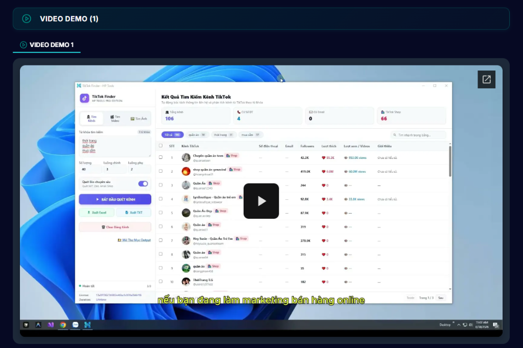The width and height of the screenshot is (523, 348).
Task: Click the green avatar in row 9
Action: [x=186, y=268]
